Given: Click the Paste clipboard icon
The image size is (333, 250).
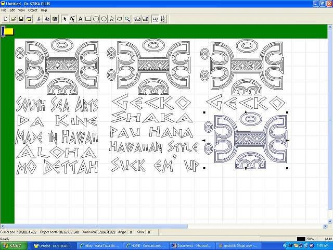Looking at the screenshot, I should point(55,19).
